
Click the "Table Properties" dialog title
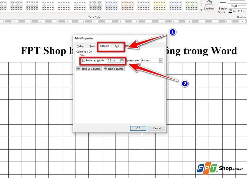(x=84, y=38)
